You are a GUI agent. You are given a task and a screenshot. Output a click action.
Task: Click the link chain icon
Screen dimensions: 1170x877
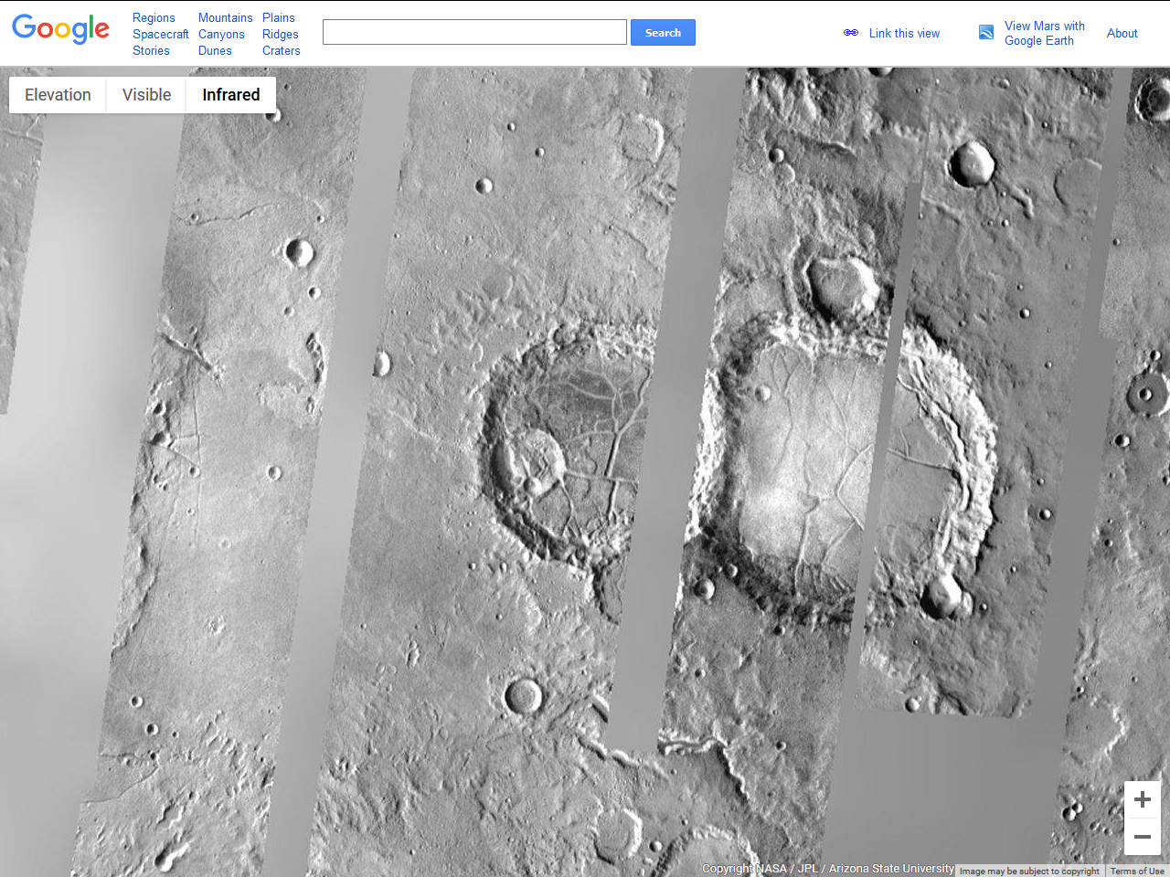[851, 33]
